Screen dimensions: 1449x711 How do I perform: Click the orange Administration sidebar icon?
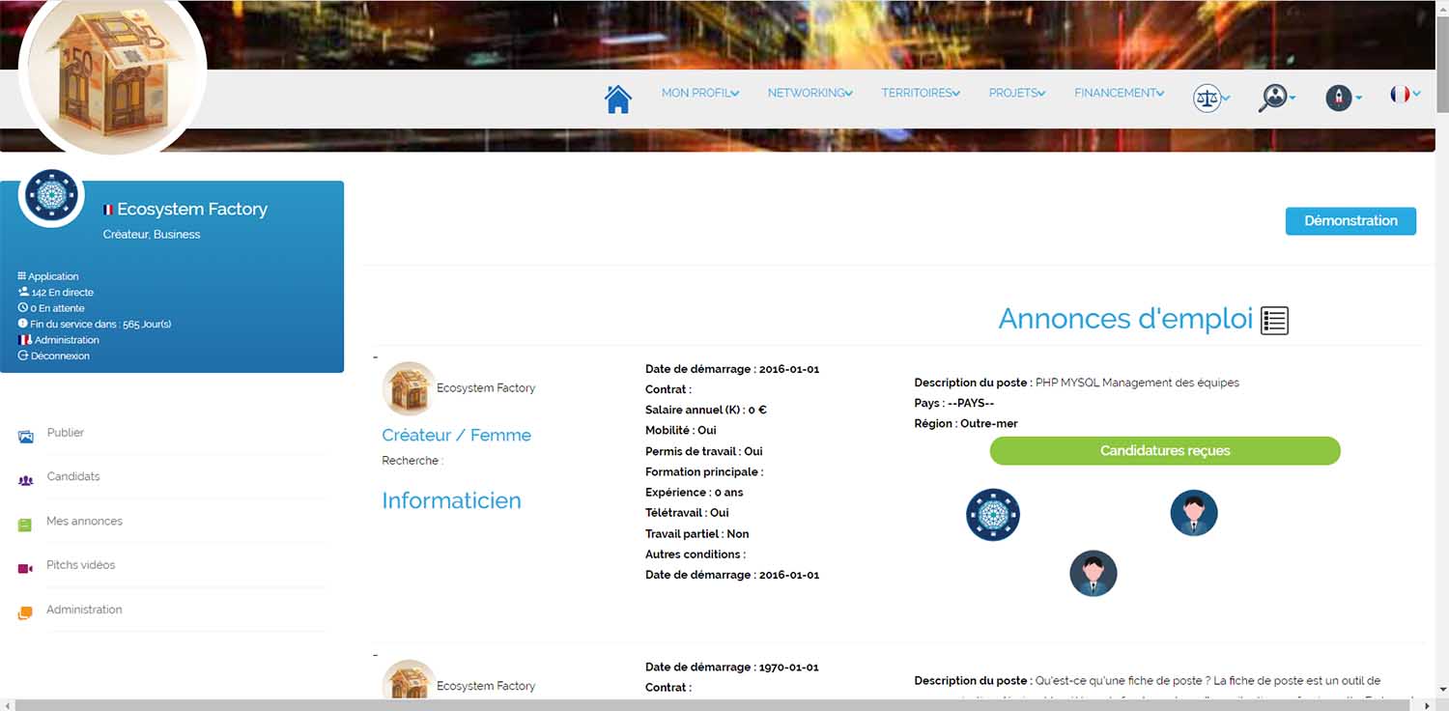tap(25, 612)
